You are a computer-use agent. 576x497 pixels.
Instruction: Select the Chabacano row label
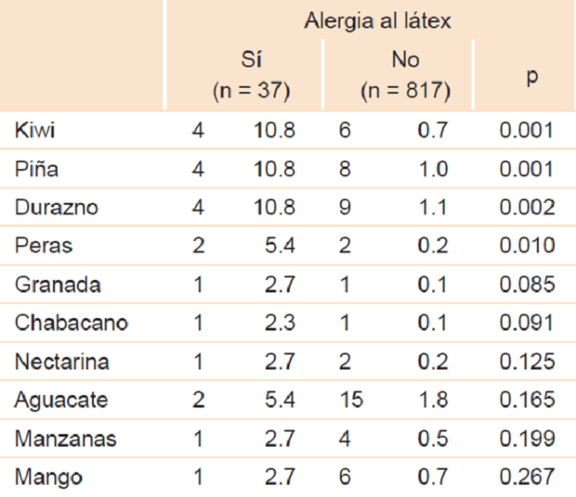pyautogui.click(x=71, y=323)
